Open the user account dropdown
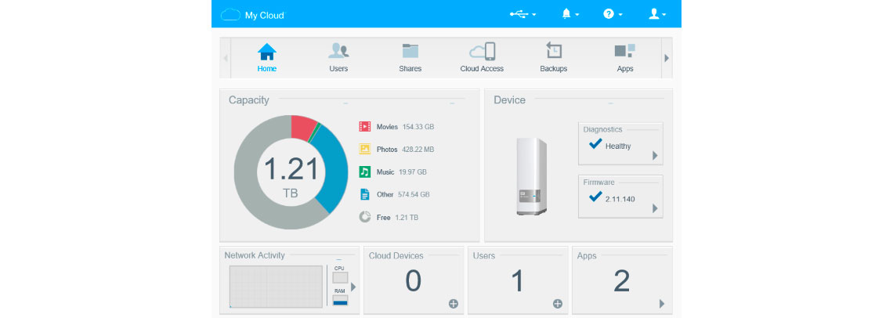This screenshot has height=318, width=893. (657, 14)
